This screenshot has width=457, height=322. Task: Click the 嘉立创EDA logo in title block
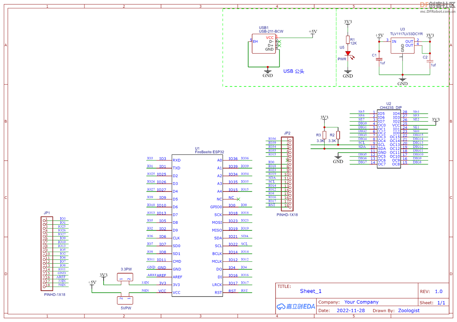pos(296,307)
